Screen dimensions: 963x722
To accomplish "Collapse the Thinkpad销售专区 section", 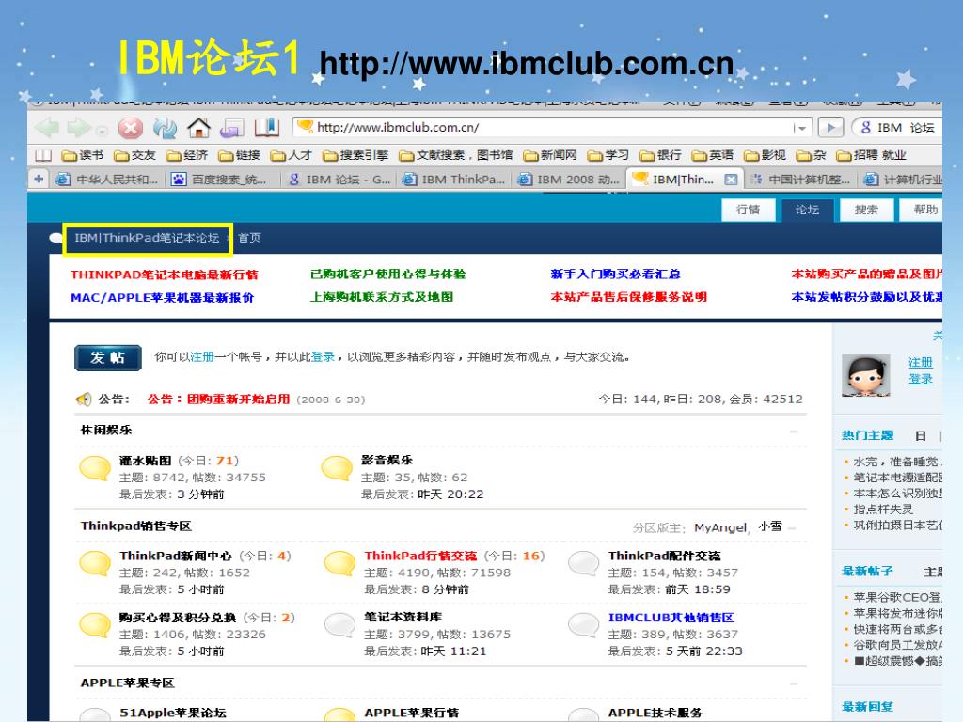I will coord(792,528).
